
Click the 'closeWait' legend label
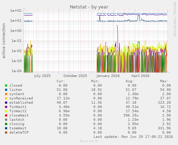point(19,115)
